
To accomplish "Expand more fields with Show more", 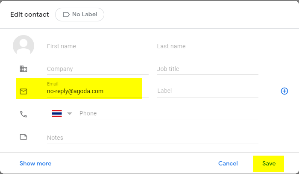I will pyautogui.click(x=35, y=163).
